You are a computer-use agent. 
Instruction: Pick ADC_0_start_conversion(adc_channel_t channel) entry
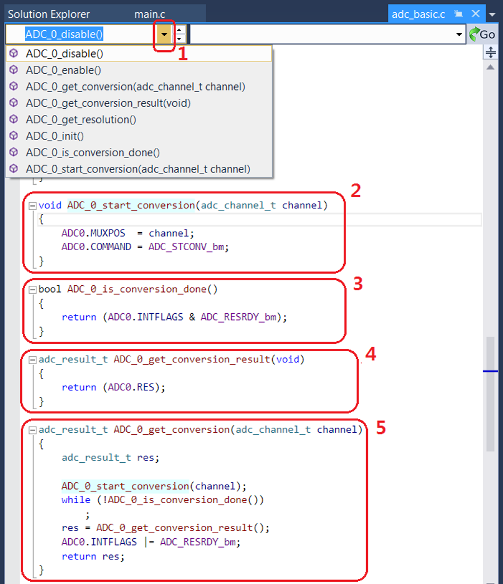(x=139, y=169)
